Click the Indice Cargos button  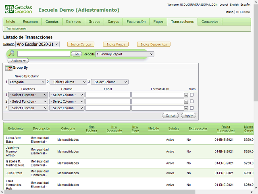[81, 44]
